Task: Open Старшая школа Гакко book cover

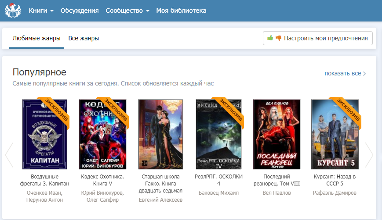Action: (160, 134)
